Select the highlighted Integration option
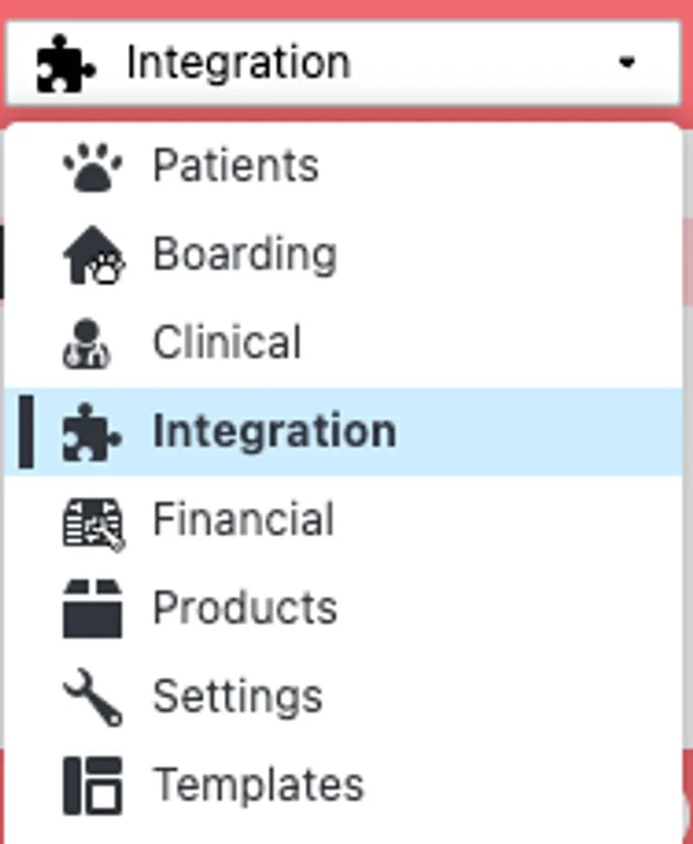The image size is (693, 844). pos(274,432)
